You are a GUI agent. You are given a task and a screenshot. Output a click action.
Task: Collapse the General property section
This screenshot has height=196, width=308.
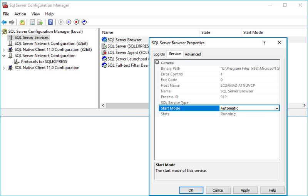click(157, 63)
